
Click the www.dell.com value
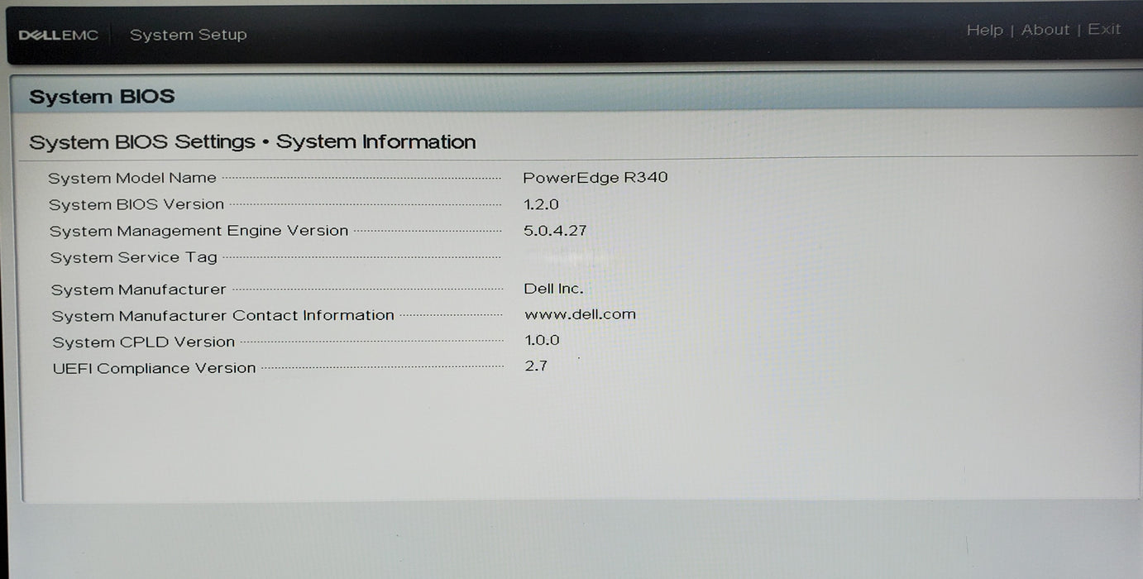(x=580, y=314)
